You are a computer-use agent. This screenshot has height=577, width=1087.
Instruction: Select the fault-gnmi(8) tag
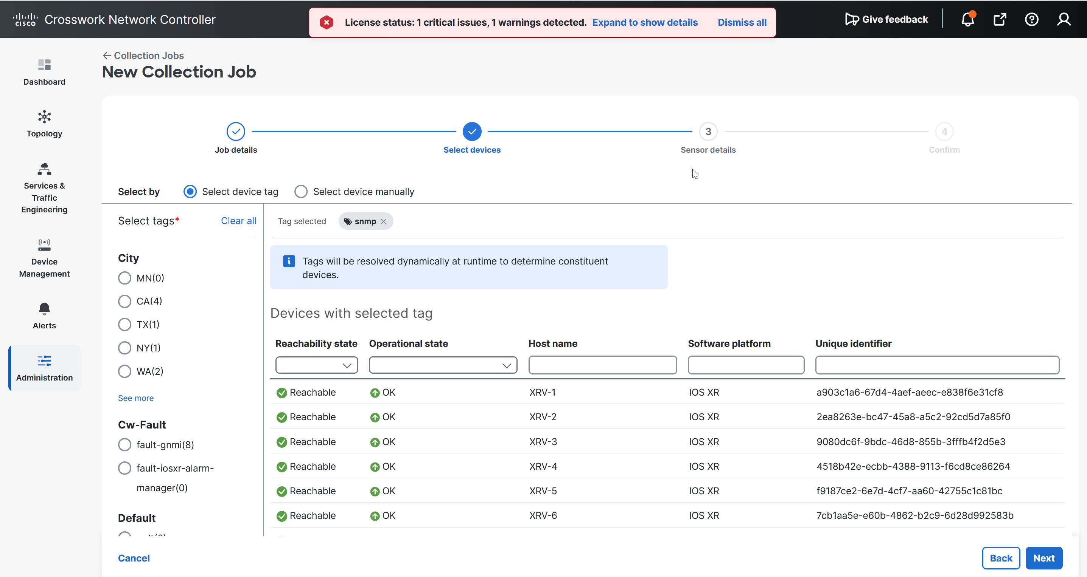click(124, 445)
